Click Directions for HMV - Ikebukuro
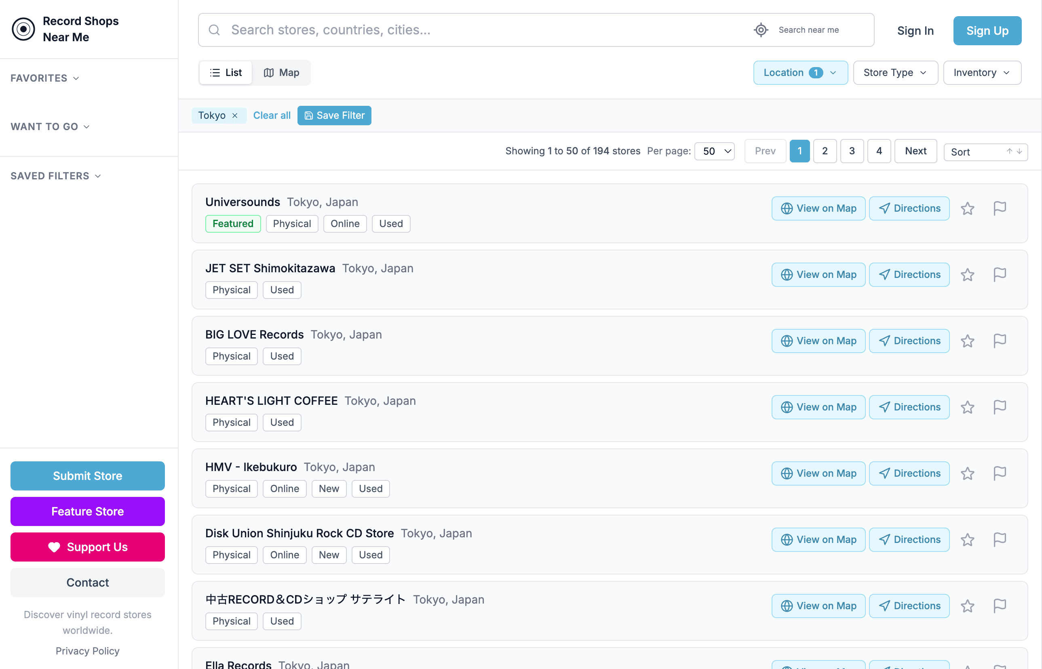The height and width of the screenshot is (669, 1042). pyautogui.click(x=909, y=473)
